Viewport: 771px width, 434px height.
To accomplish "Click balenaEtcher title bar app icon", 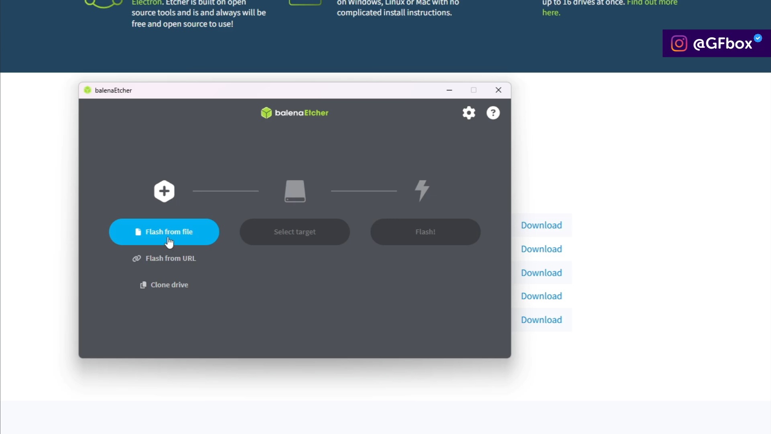I will [x=87, y=90].
